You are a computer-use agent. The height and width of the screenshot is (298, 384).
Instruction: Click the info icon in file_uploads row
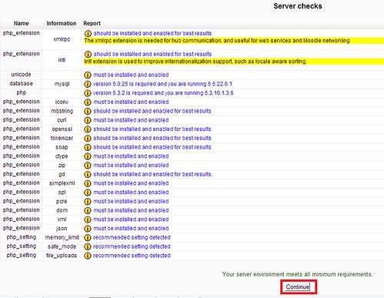[88, 256]
